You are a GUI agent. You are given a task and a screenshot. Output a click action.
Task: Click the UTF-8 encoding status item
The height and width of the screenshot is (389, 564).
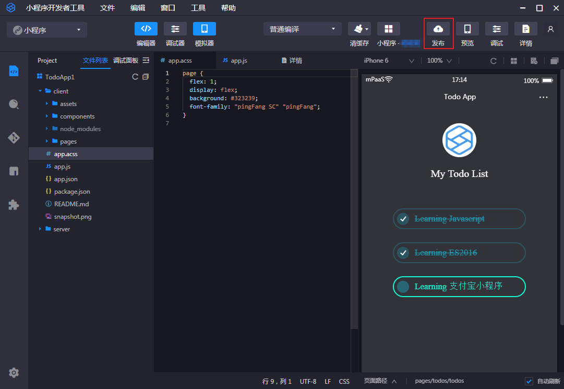point(308,382)
